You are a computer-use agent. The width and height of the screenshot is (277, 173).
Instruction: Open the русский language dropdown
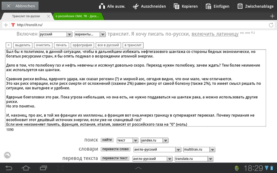[56, 34]
